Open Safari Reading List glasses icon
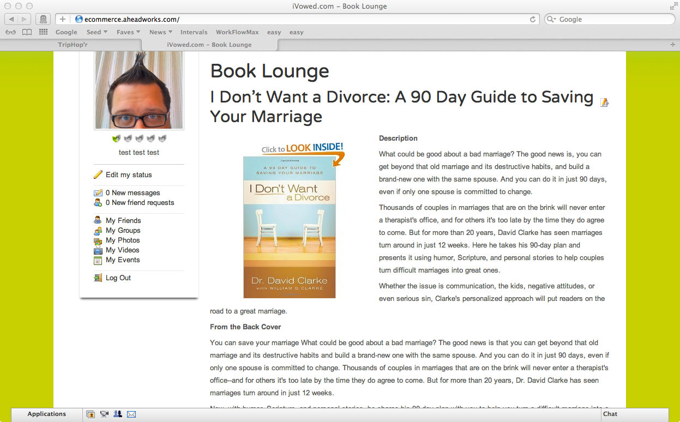Screen dimensions: 680x422 11,32
